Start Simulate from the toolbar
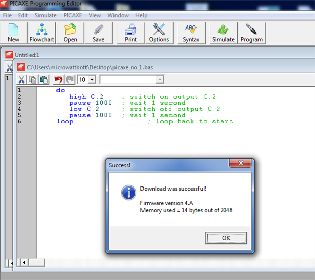 click(223, 33)
